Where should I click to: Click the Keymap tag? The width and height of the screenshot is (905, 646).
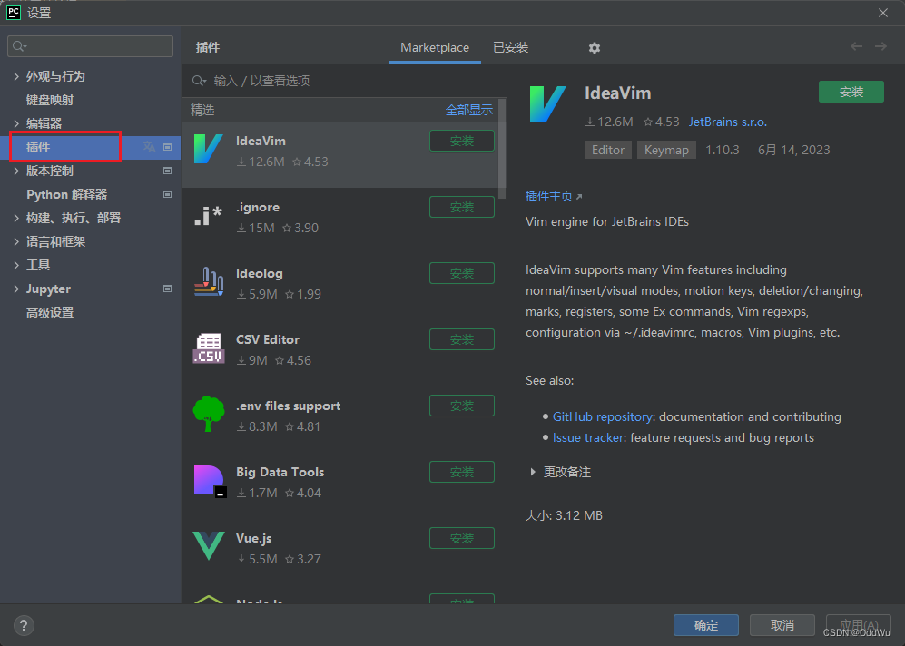[666, 150]
